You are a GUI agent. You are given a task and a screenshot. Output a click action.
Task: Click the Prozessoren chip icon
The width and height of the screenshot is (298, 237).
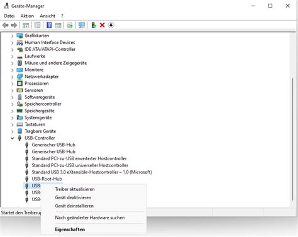[19, 84]
